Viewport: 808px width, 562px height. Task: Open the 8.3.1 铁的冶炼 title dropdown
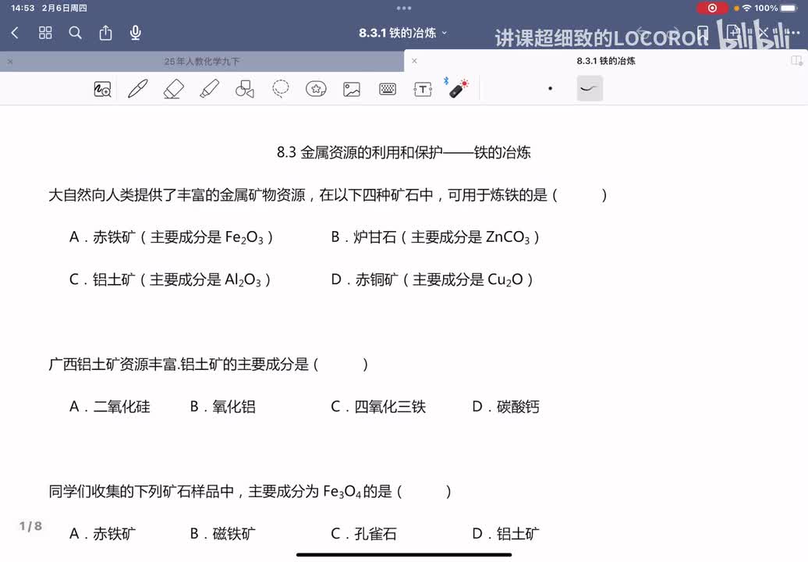point(403,33)
